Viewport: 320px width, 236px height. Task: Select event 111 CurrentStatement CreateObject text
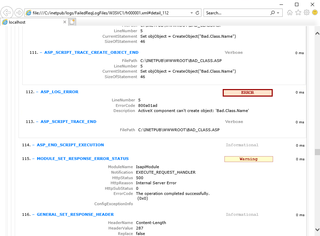click(188, 71)
